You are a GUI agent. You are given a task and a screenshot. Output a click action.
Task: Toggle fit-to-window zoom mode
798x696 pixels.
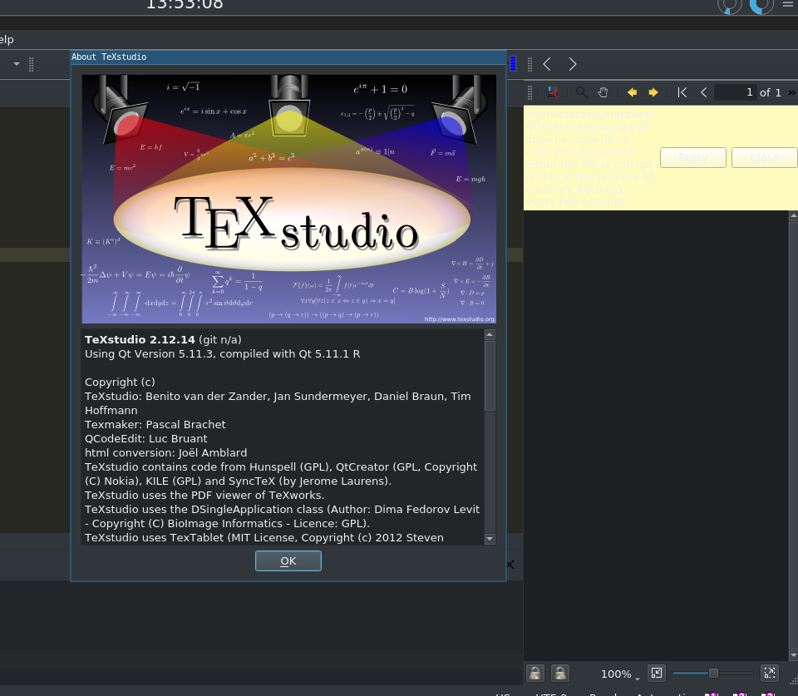[x=656, y=674]
